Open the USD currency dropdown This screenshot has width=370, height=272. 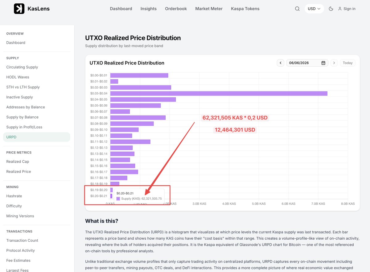pyautogui.click(x=314, y=9)
